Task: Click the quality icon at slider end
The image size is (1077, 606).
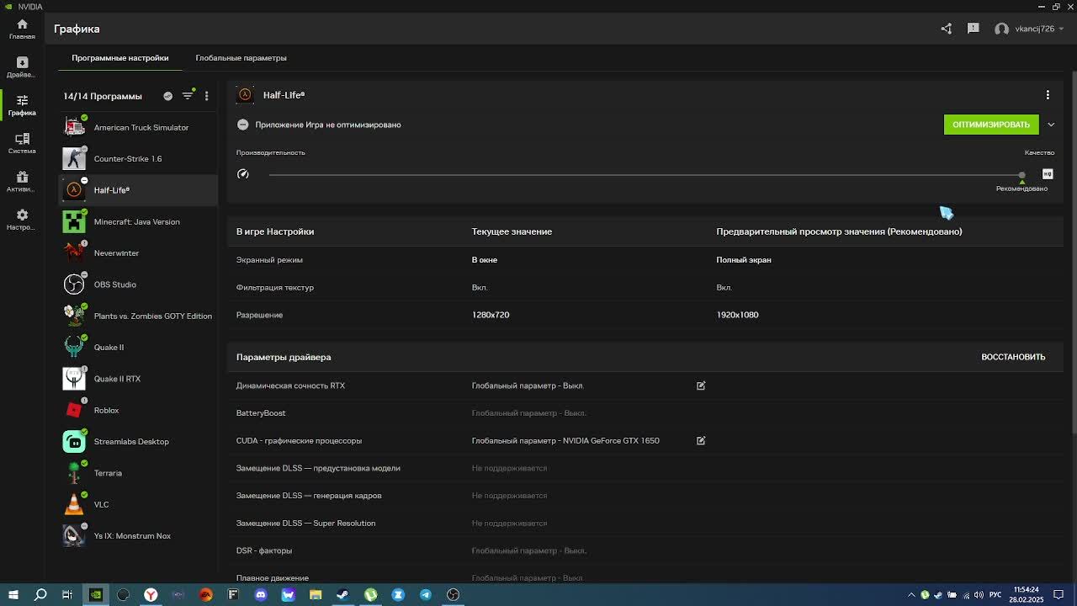Action: (x=1048, y=174)
